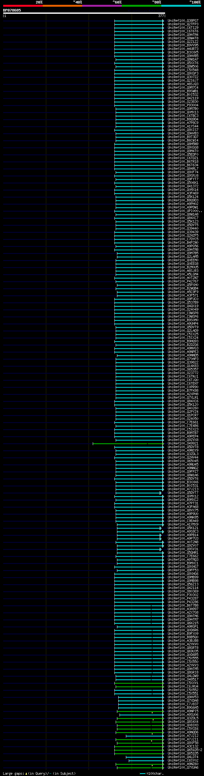Image resolution: width=204 pixels, height=776 pixels.
Task: Click the green alignment bar for UniRef100_O49921
Action: pyautogui.click(x=128, y=444)
